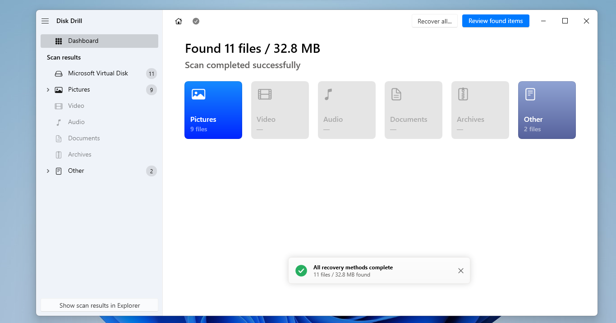Click the document icon on Documents card
616x323 pixels.
coord(396,94)
